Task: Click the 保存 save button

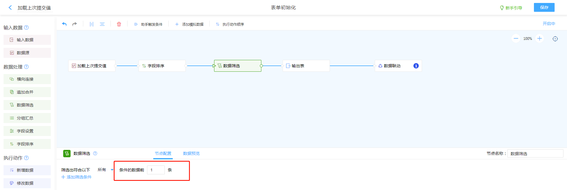Action: [x=544, y=7]
